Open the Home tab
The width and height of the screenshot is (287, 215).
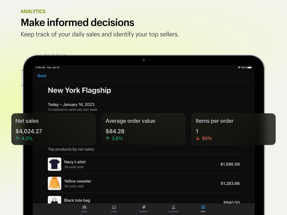(x=84, y=208)
